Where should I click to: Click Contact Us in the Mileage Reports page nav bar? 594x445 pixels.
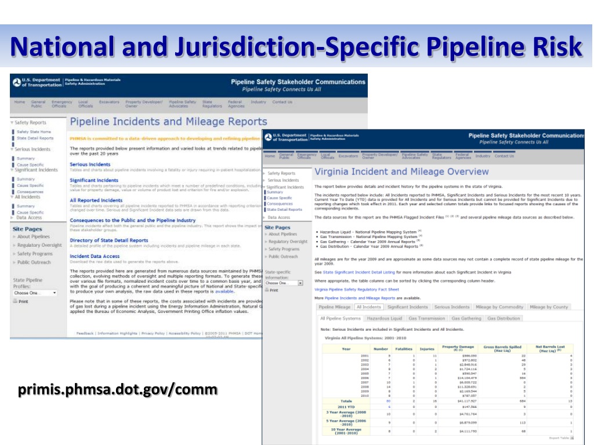coord(282,102)
